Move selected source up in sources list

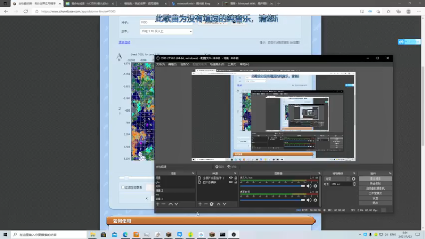coord(218,204)
